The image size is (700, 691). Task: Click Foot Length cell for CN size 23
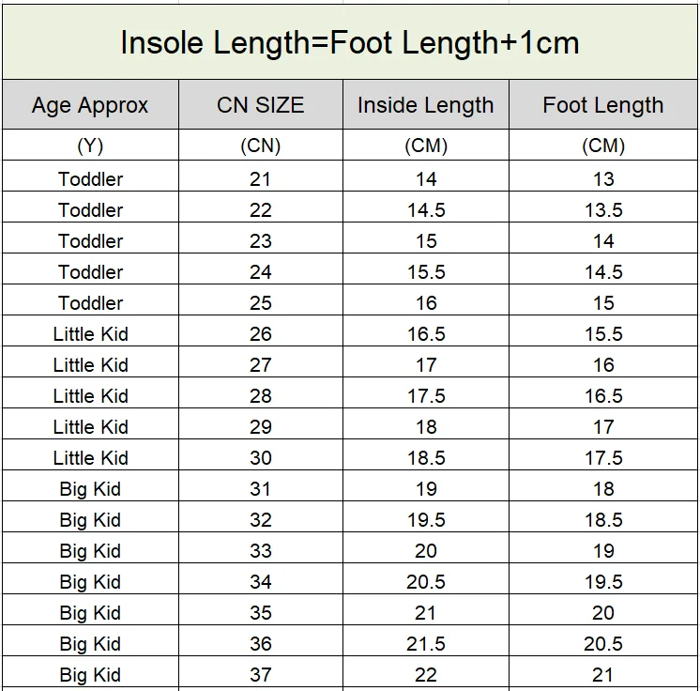602,240
